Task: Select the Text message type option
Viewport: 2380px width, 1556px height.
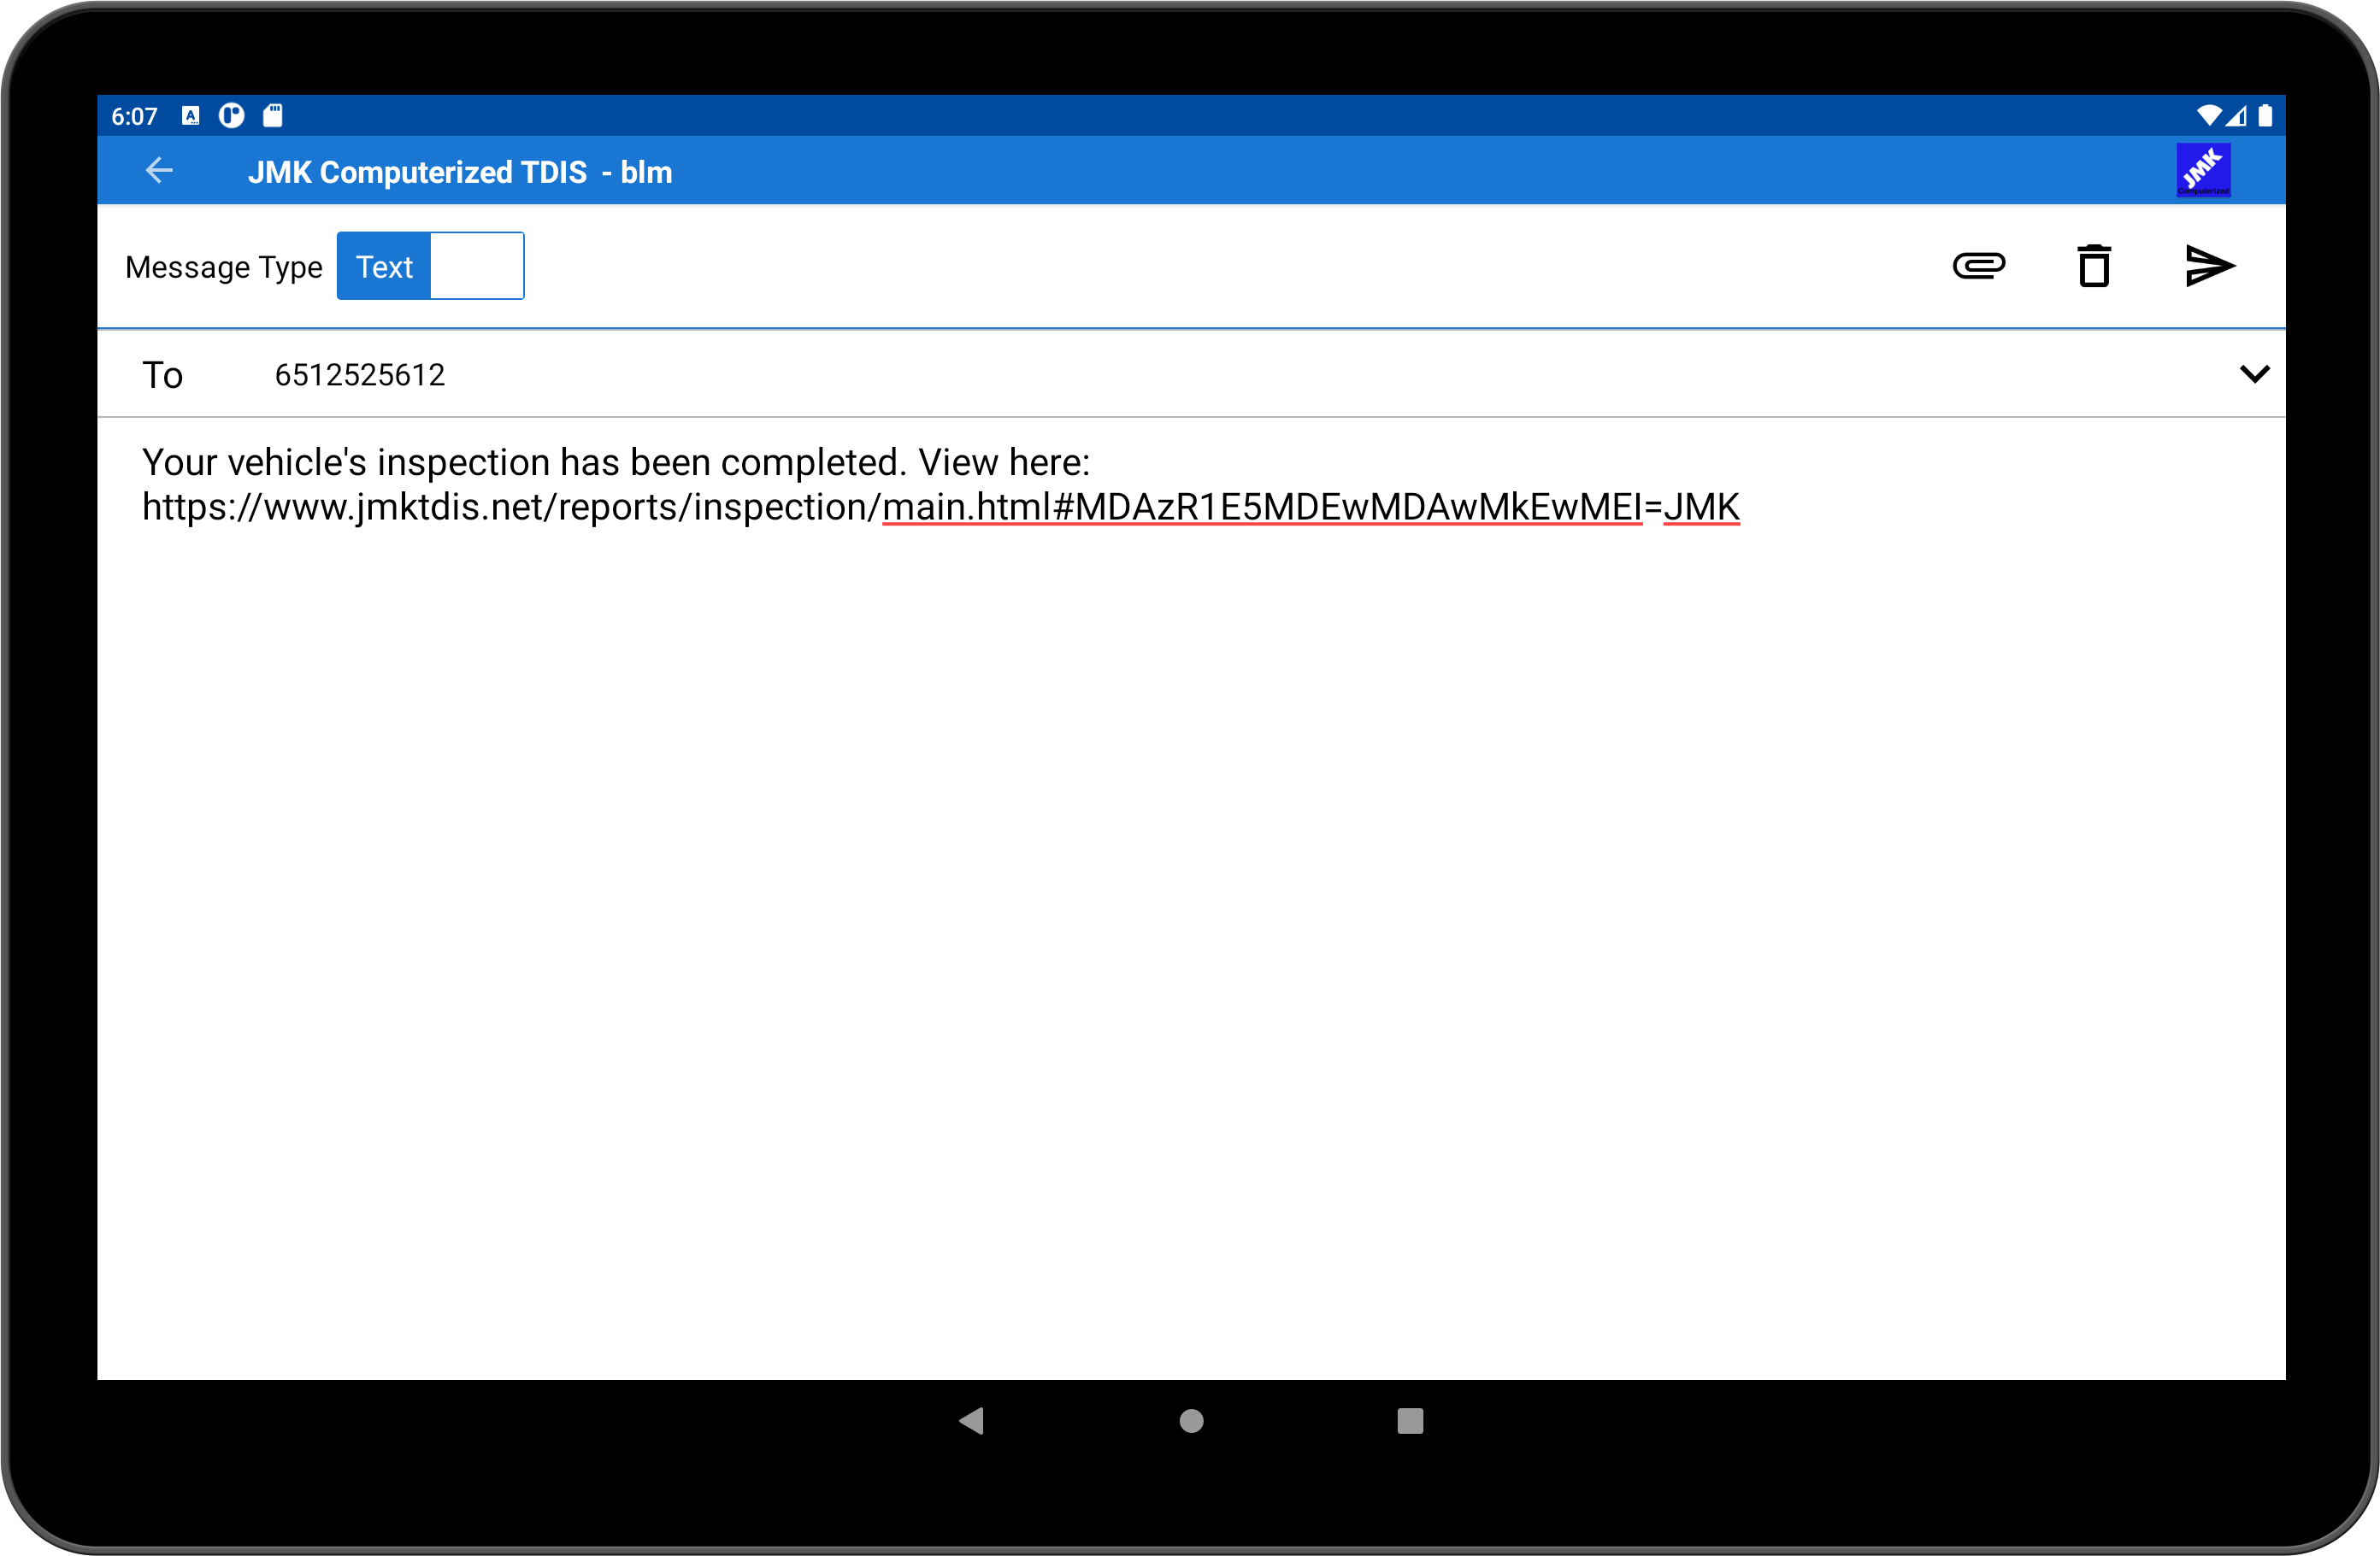Action: 384,266
